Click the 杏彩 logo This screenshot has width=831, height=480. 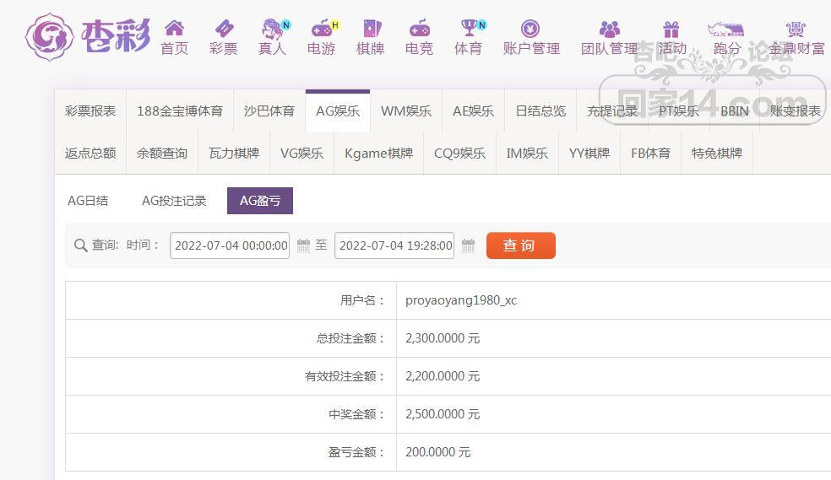click(x=88, y=37)
